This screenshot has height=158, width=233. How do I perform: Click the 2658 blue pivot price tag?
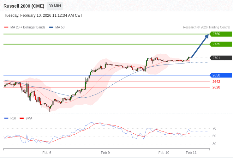point(220,75)
